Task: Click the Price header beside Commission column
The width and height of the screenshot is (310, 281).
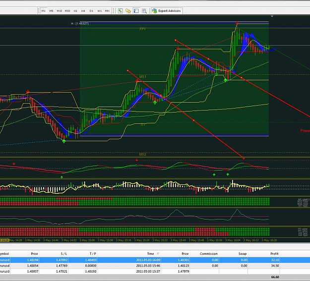Action: click(x=185, y=254)
